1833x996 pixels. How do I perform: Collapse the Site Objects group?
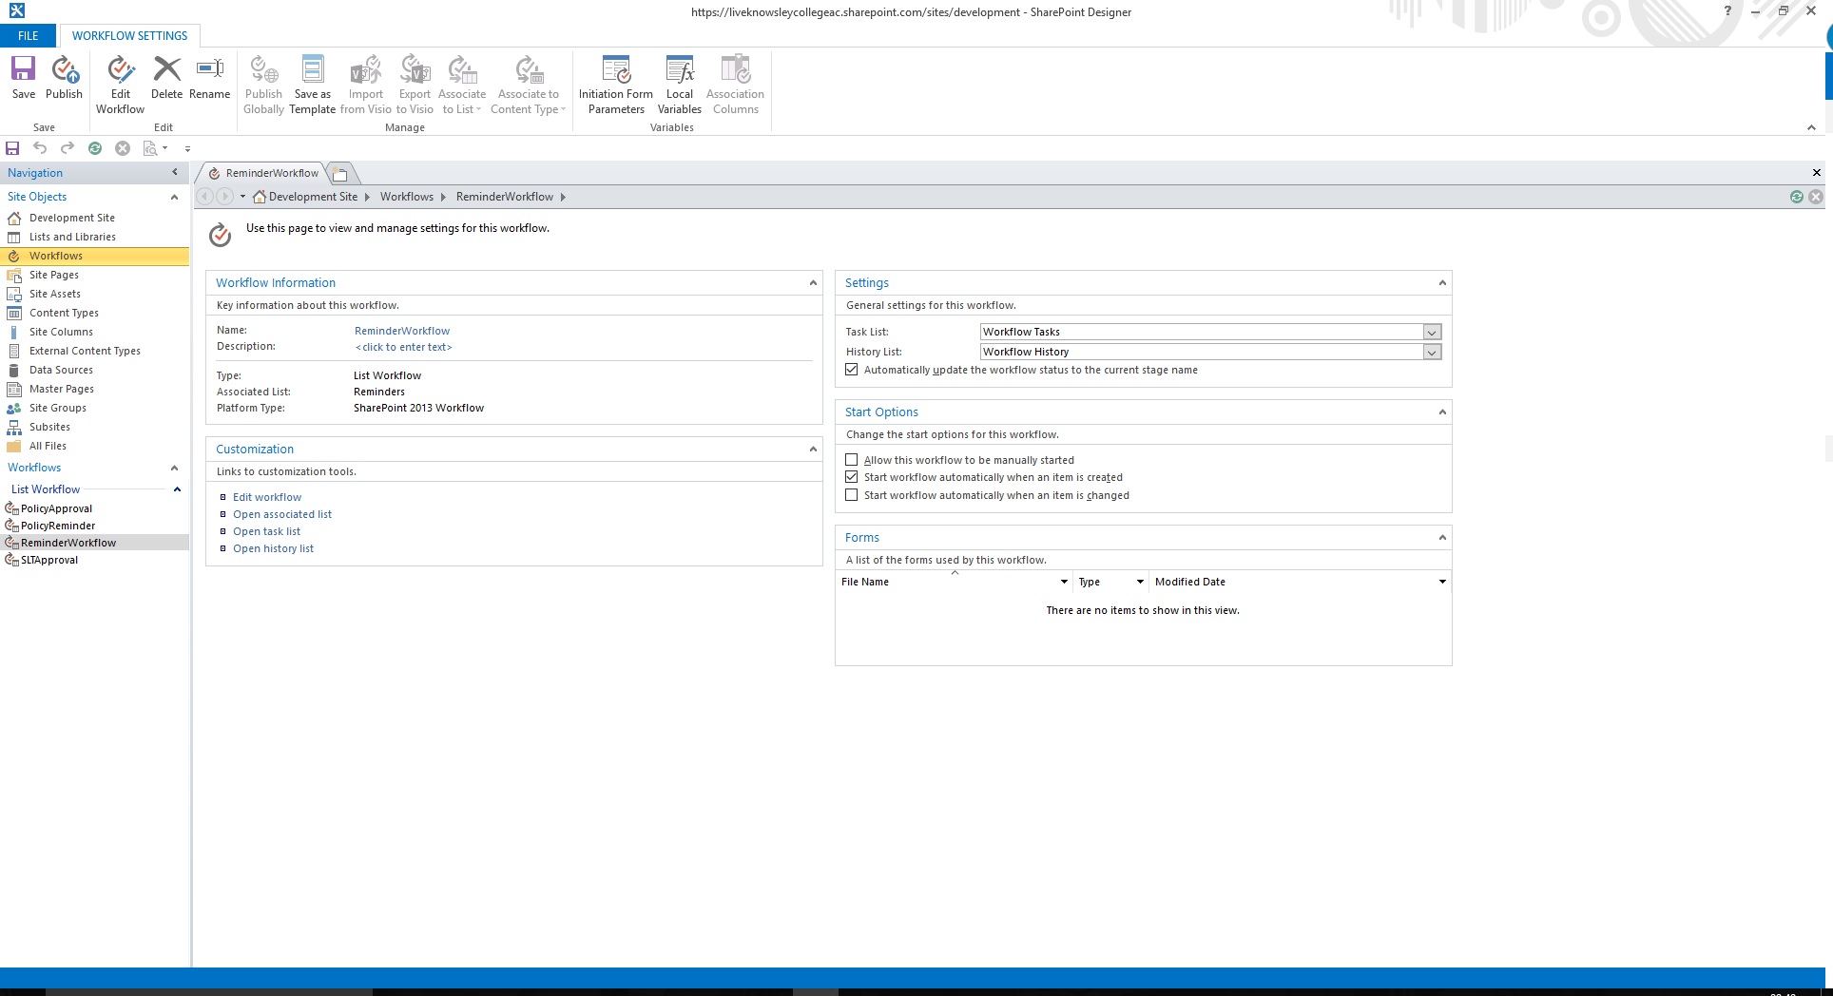pyautogui.click(x=174, y=197)
